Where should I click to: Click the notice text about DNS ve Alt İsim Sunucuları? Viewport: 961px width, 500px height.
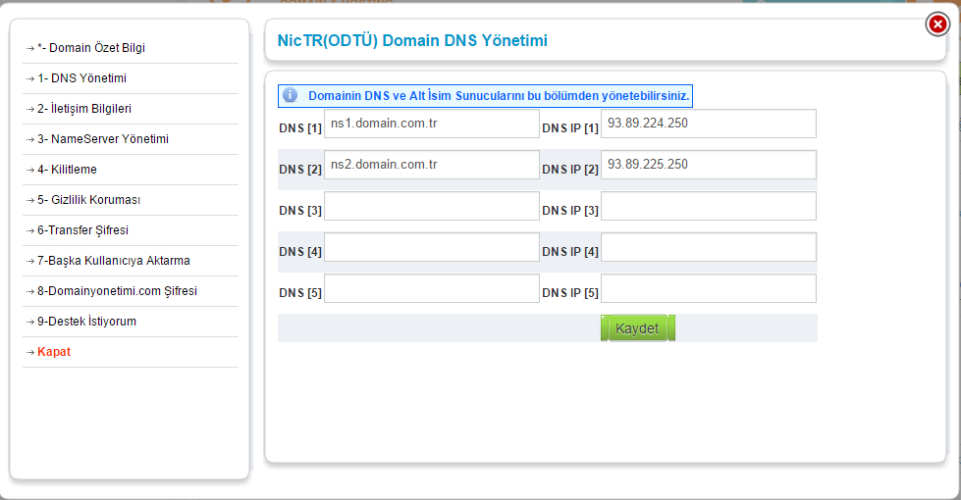[499, 96]
